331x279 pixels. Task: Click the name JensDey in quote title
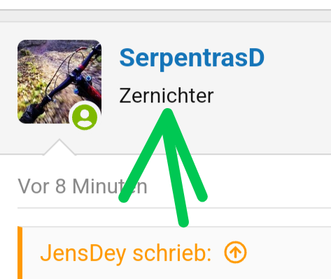pyautogui.click(x=83, y=253)
